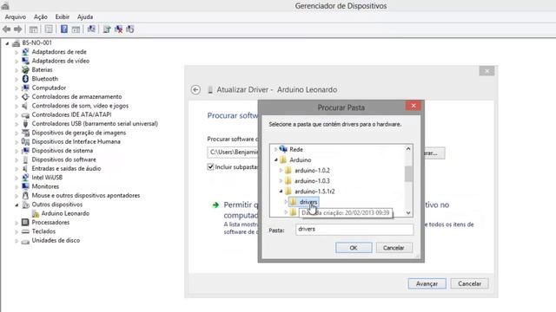556x312 pixels.
Task: Click the Bluetooth category icon
Action: pyautogui.click(x=25, y=79)
